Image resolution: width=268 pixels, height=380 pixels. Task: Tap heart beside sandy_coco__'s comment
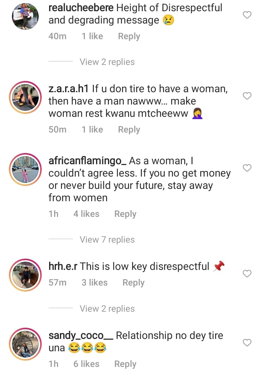(x=247, y=342)
